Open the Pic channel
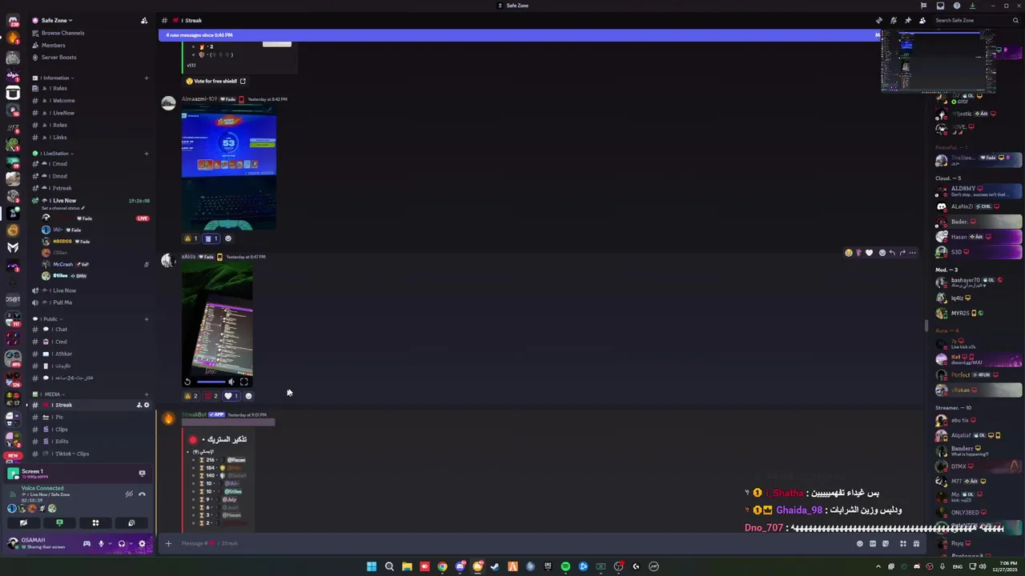Screen dimensions: 1025x576 (x=58, y=418)
